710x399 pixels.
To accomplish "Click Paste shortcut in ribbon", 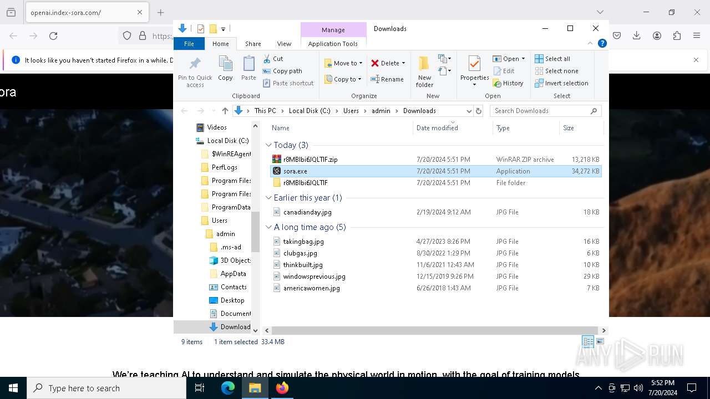I will tap(288, 83).
